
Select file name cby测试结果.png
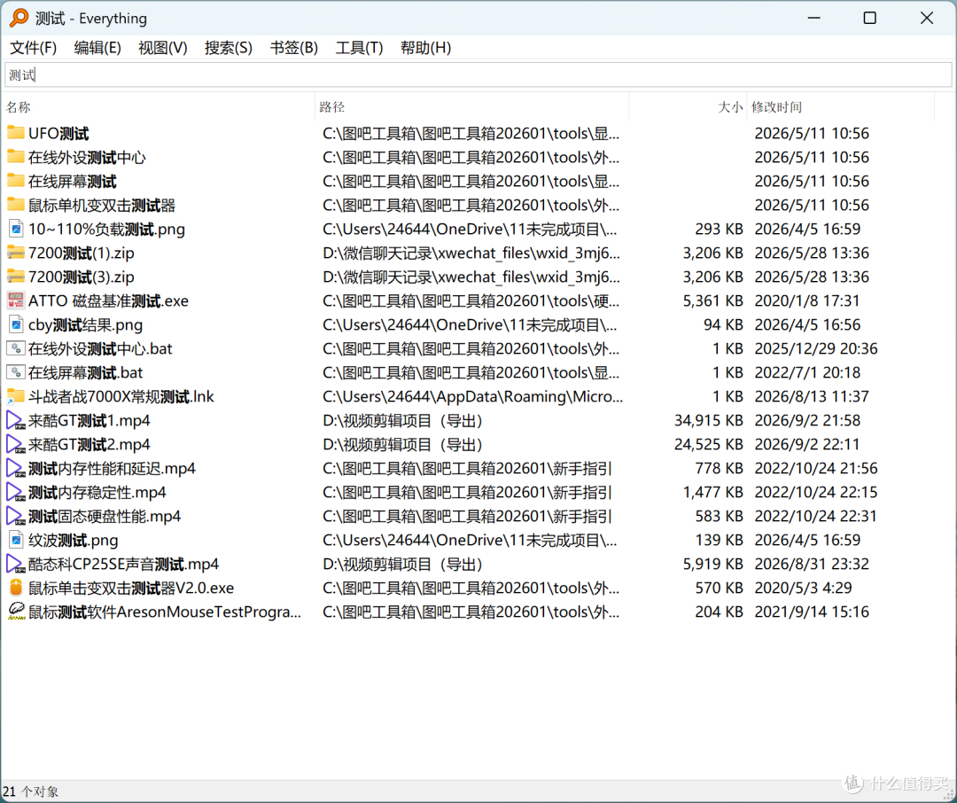pos(85,324)
